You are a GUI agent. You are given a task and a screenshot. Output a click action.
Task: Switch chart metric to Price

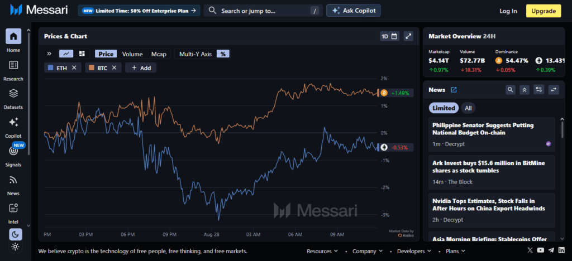[106, 54]
